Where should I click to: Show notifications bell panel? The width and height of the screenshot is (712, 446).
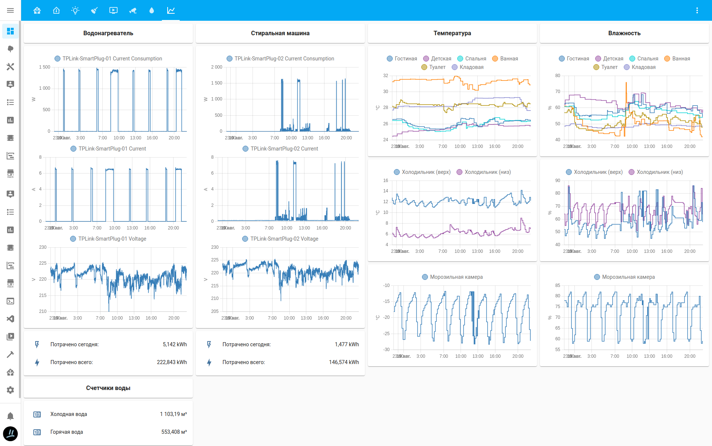tap(10, 416)
